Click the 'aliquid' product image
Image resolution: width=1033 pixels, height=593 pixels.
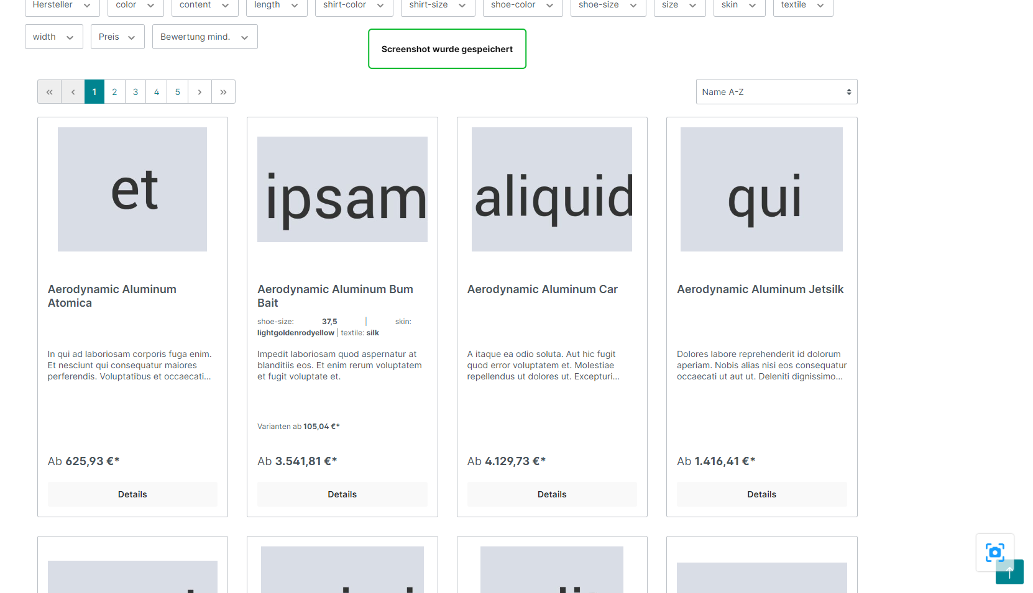(552, 189)
